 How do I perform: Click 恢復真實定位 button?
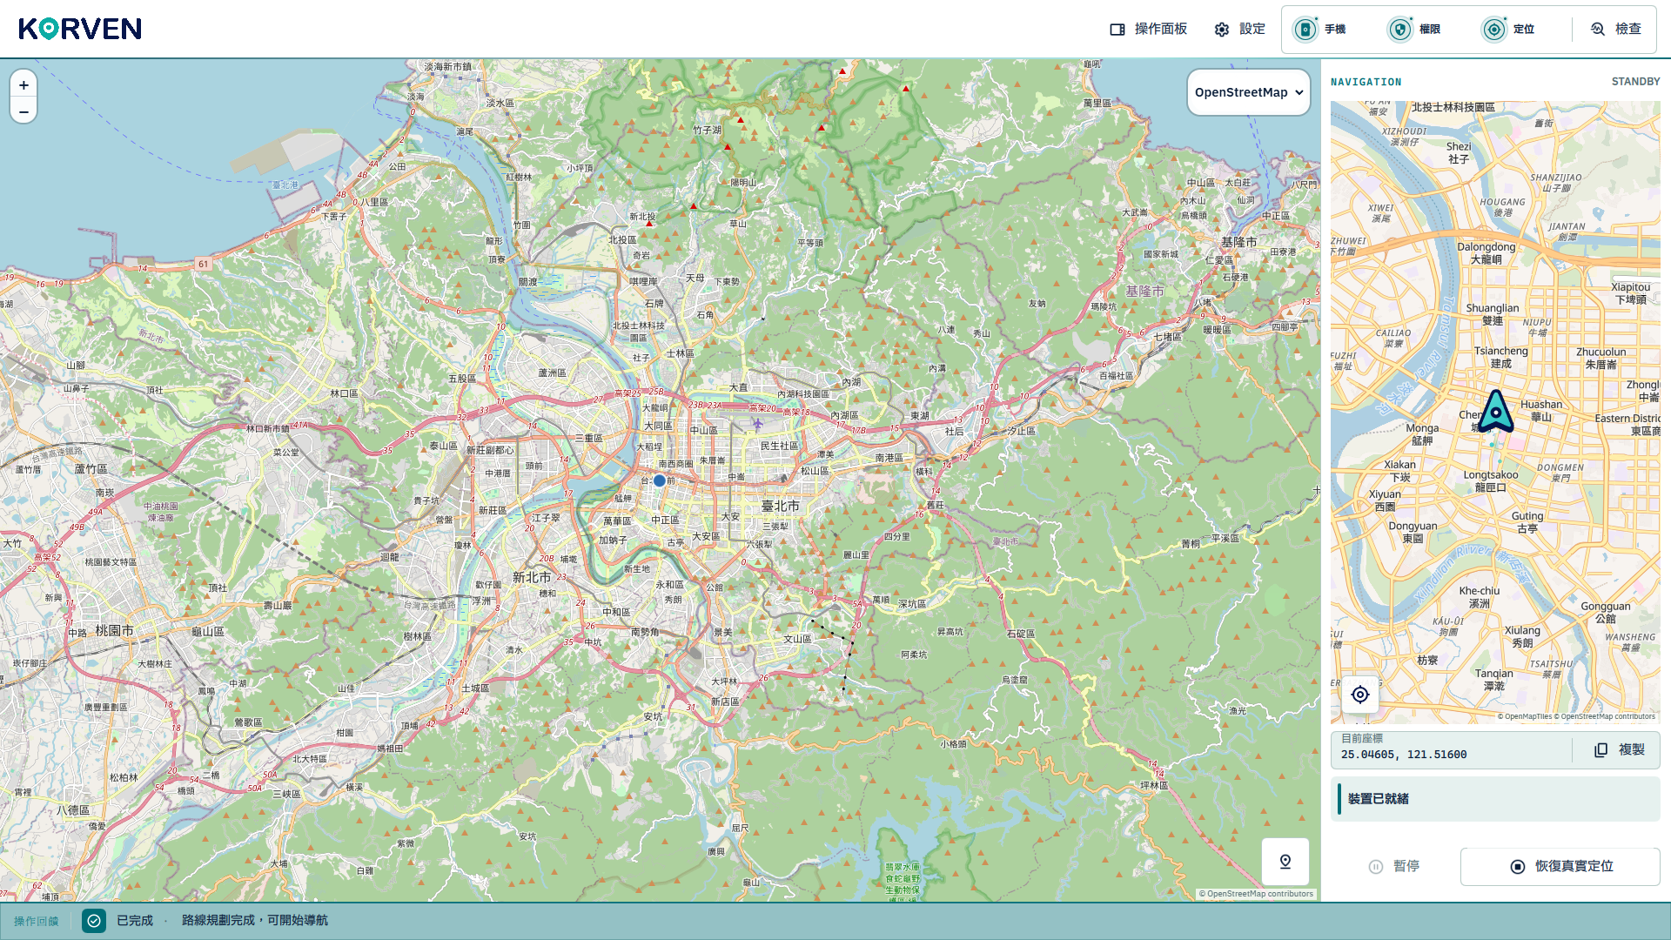click(x=1560, y=867)
